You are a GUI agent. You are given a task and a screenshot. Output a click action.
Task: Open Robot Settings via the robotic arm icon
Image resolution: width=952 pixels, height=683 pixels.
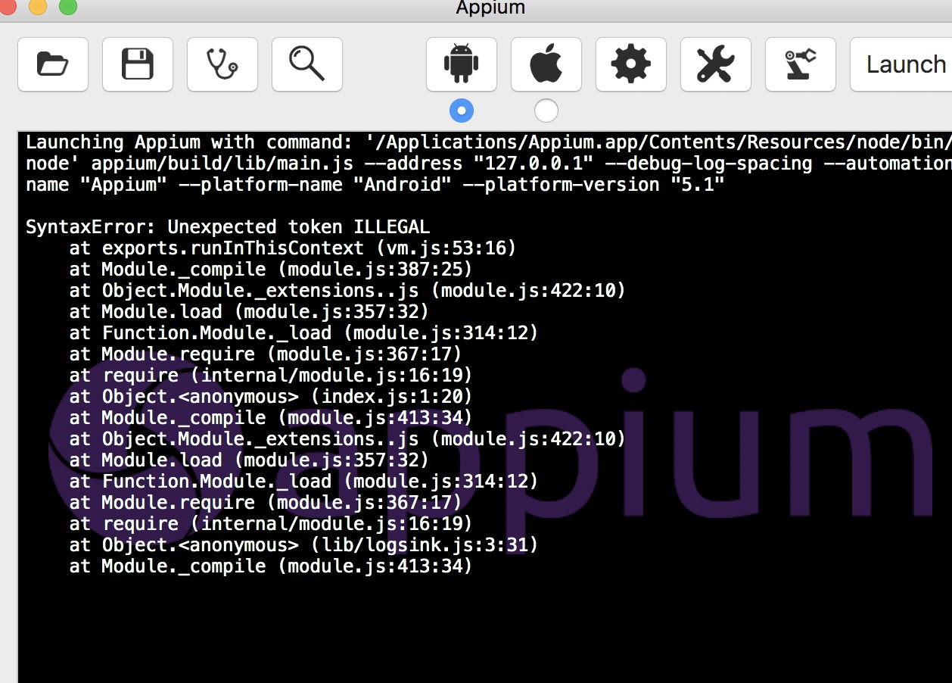pyautogui.click(x=801, y=64)
